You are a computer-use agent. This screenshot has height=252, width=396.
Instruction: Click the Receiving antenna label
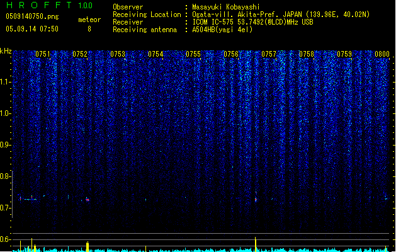pyautogui.click(x=145, y=30)
